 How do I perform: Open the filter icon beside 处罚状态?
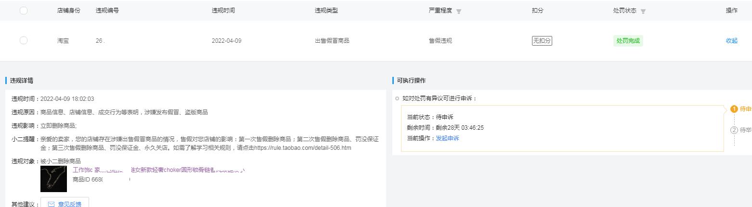pos(643,12)
